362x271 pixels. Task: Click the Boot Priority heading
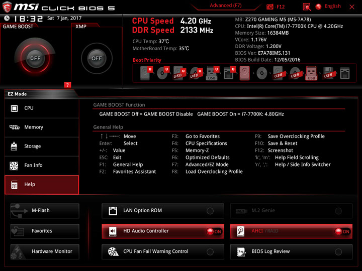pos(147,60)
